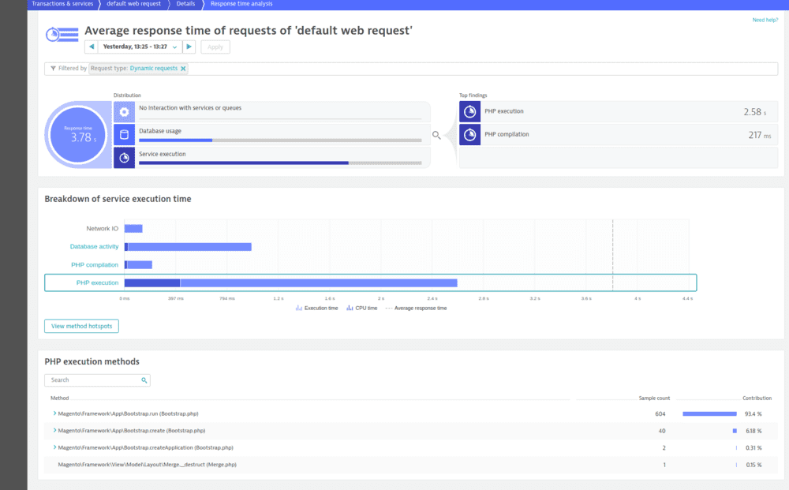This screenshot has width=789, height=490.
Task: Click the Service execution clock icon
Action: tap(123, 157)
